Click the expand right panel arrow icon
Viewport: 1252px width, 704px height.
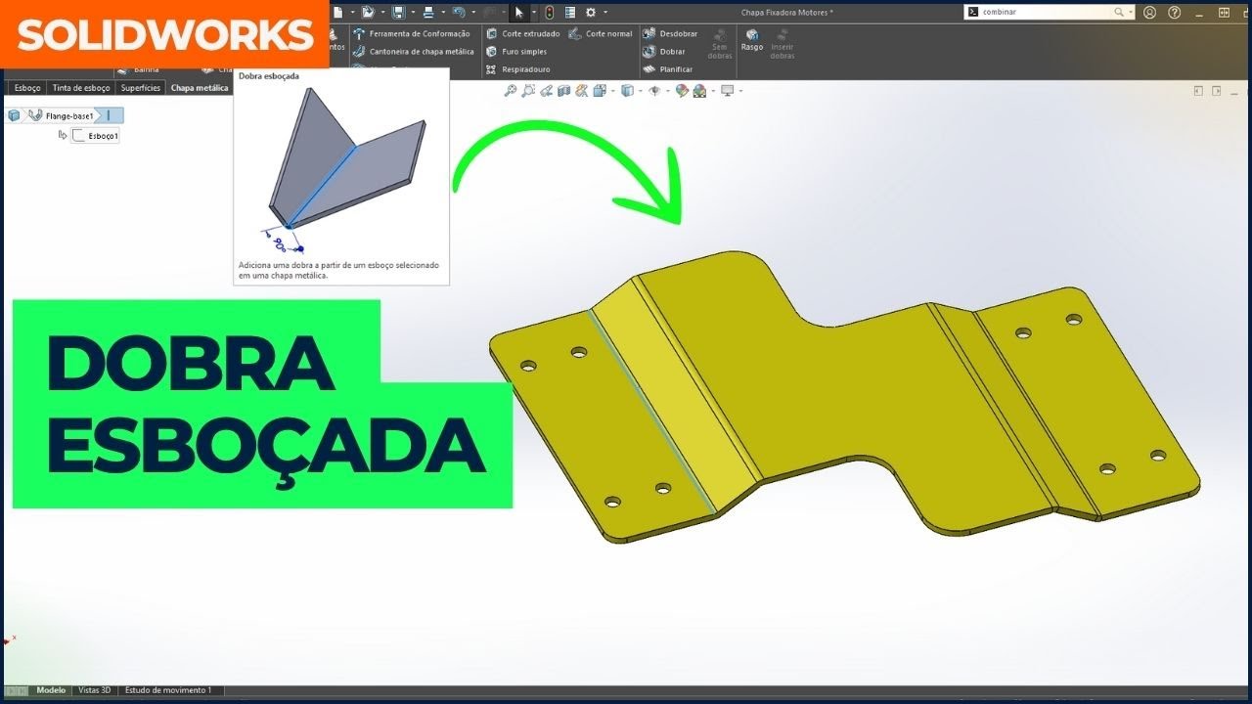tap(1217, 91)
